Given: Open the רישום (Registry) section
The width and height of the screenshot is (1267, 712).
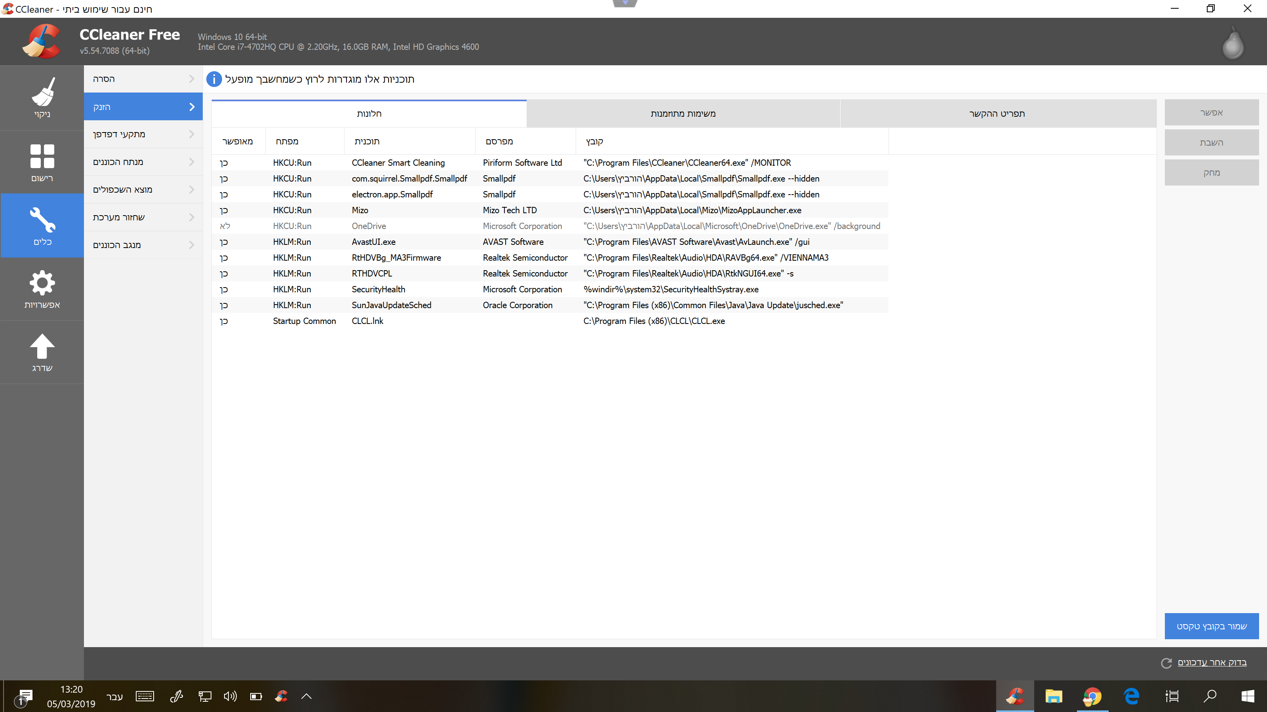Looking at the screenshot, I should [42, 162].
